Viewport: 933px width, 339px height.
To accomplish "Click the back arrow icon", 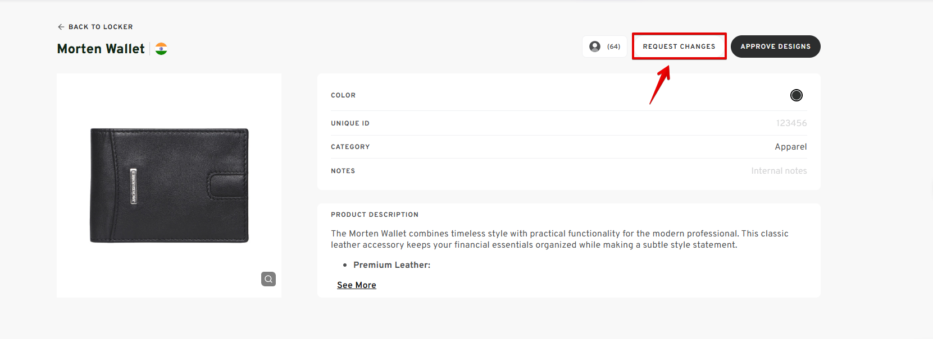I will (x=61, y=27).
